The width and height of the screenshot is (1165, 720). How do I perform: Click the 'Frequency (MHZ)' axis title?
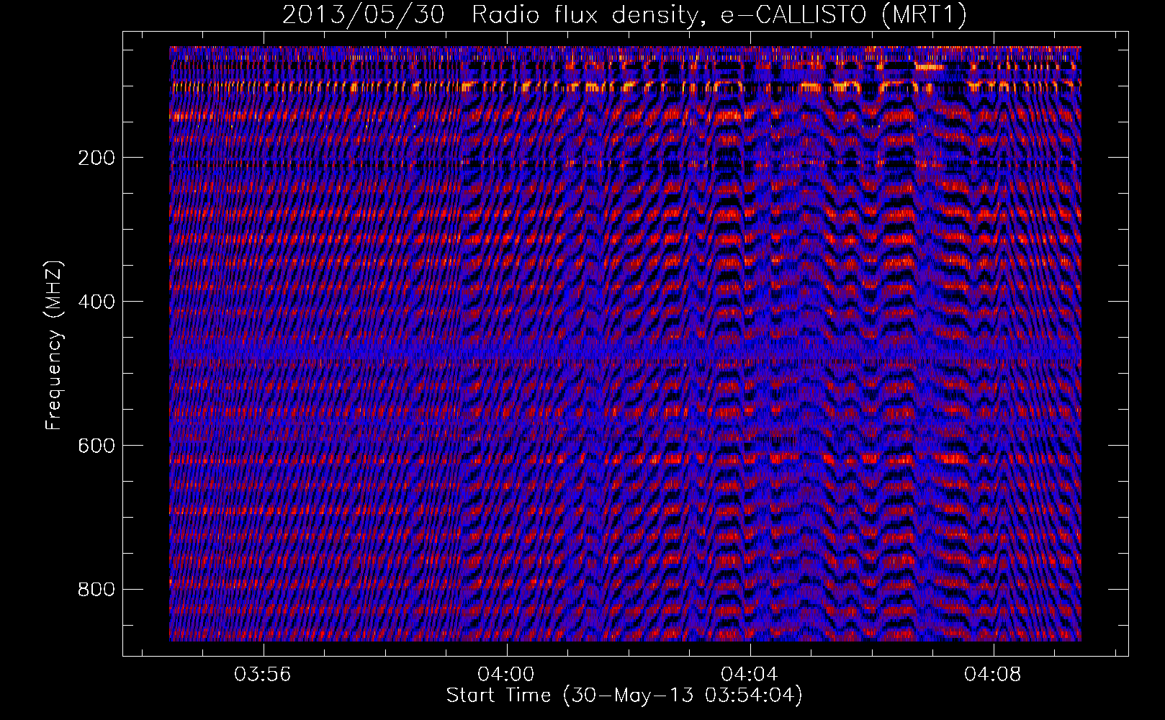[x=55, y=345]
